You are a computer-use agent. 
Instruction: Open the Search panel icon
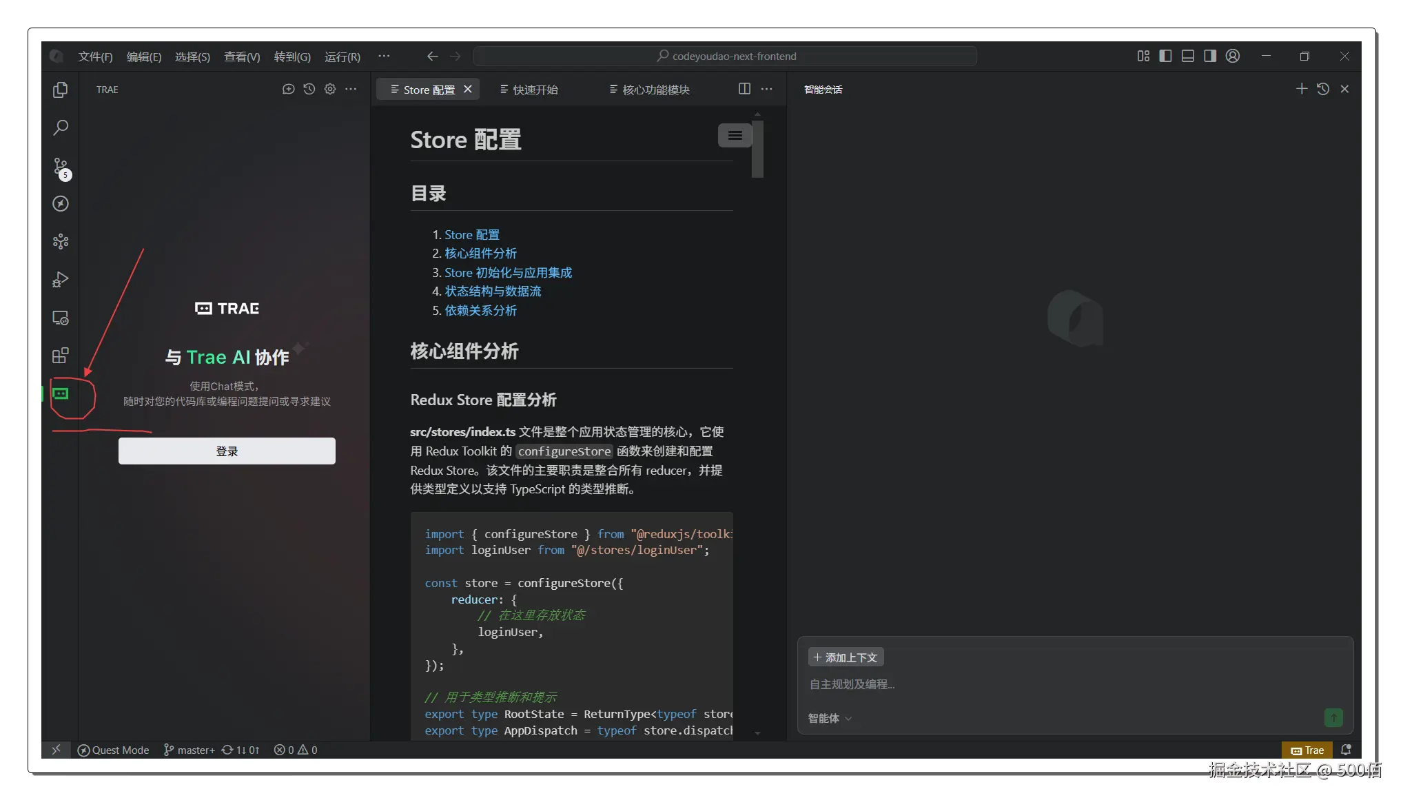pos(61,127)
